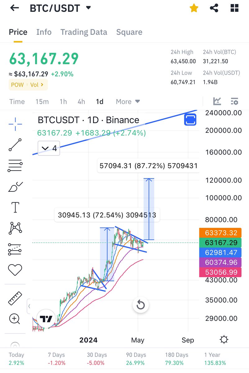Tap the 30945.13 (72.54%) measurement label

coord(107,215)
